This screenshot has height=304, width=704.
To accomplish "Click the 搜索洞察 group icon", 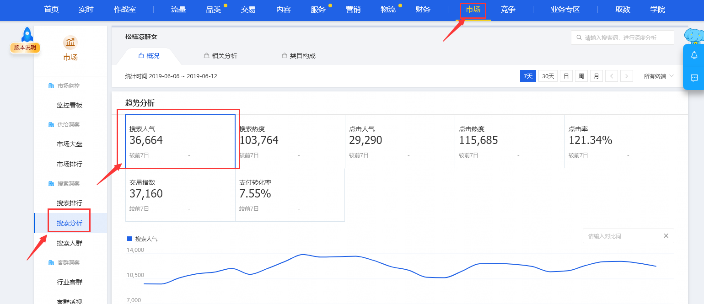I will click(x=51, y=184).
